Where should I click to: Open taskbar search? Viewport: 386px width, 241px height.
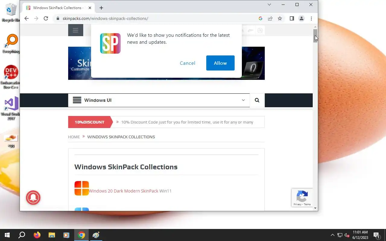[x=22, y=235]
